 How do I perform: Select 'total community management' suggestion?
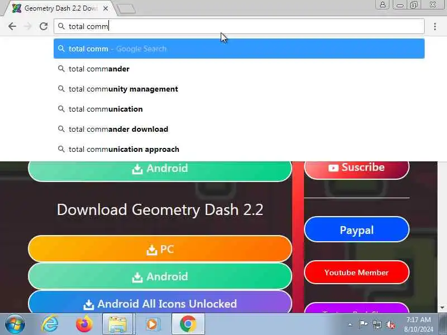click(x=239, y=89)
